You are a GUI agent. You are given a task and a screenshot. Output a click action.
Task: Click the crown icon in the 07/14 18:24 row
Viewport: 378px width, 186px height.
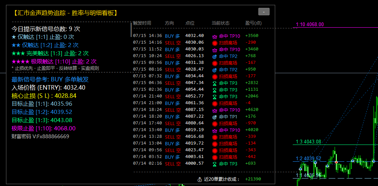coord(215,111)
